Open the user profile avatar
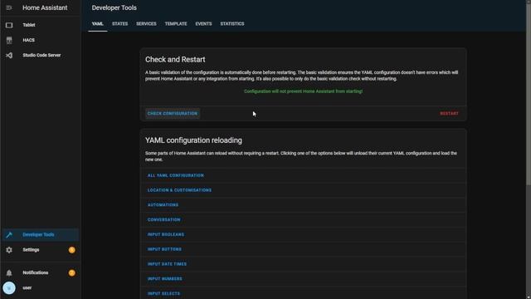The height and width of the screenshot is (299, 531). pos(9,288)
